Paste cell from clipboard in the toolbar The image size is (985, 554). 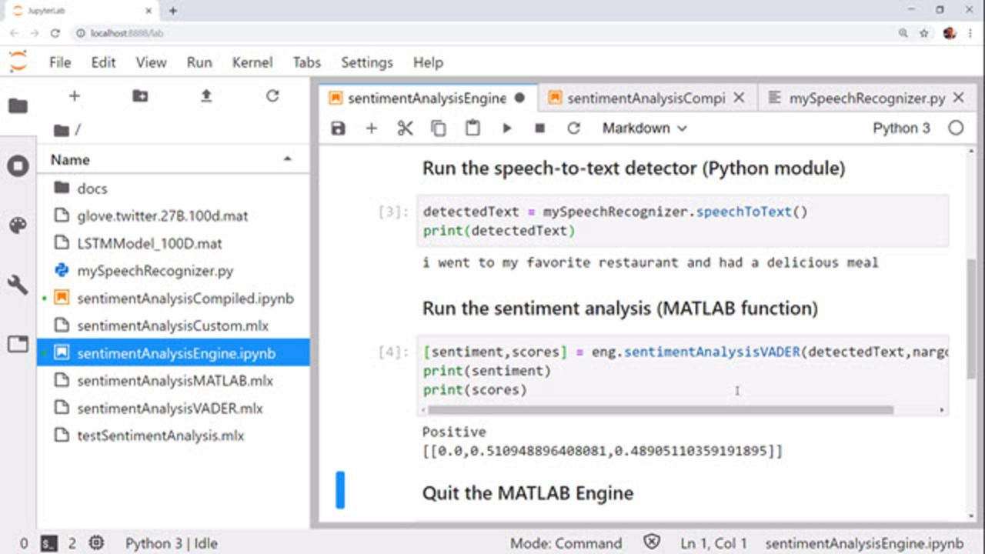(x=472, y=128)
